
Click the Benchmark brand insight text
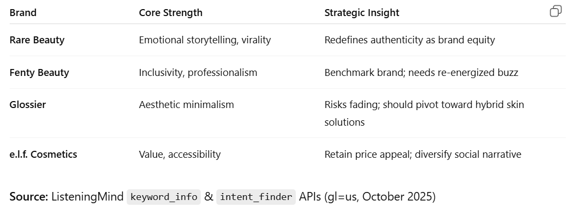tap(421, 73)
